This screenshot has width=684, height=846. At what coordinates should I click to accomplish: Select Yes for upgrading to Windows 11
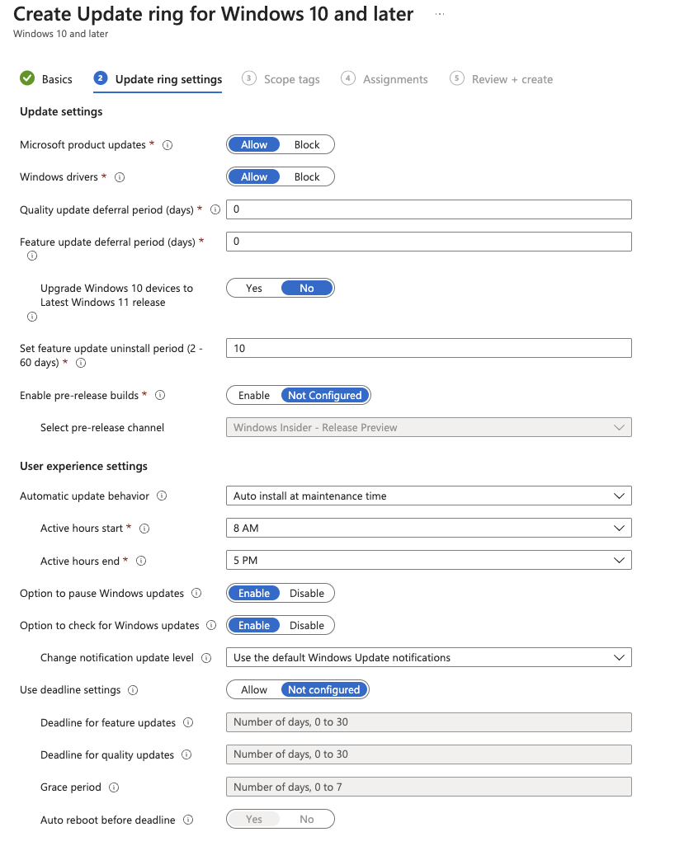pos(254,289)
